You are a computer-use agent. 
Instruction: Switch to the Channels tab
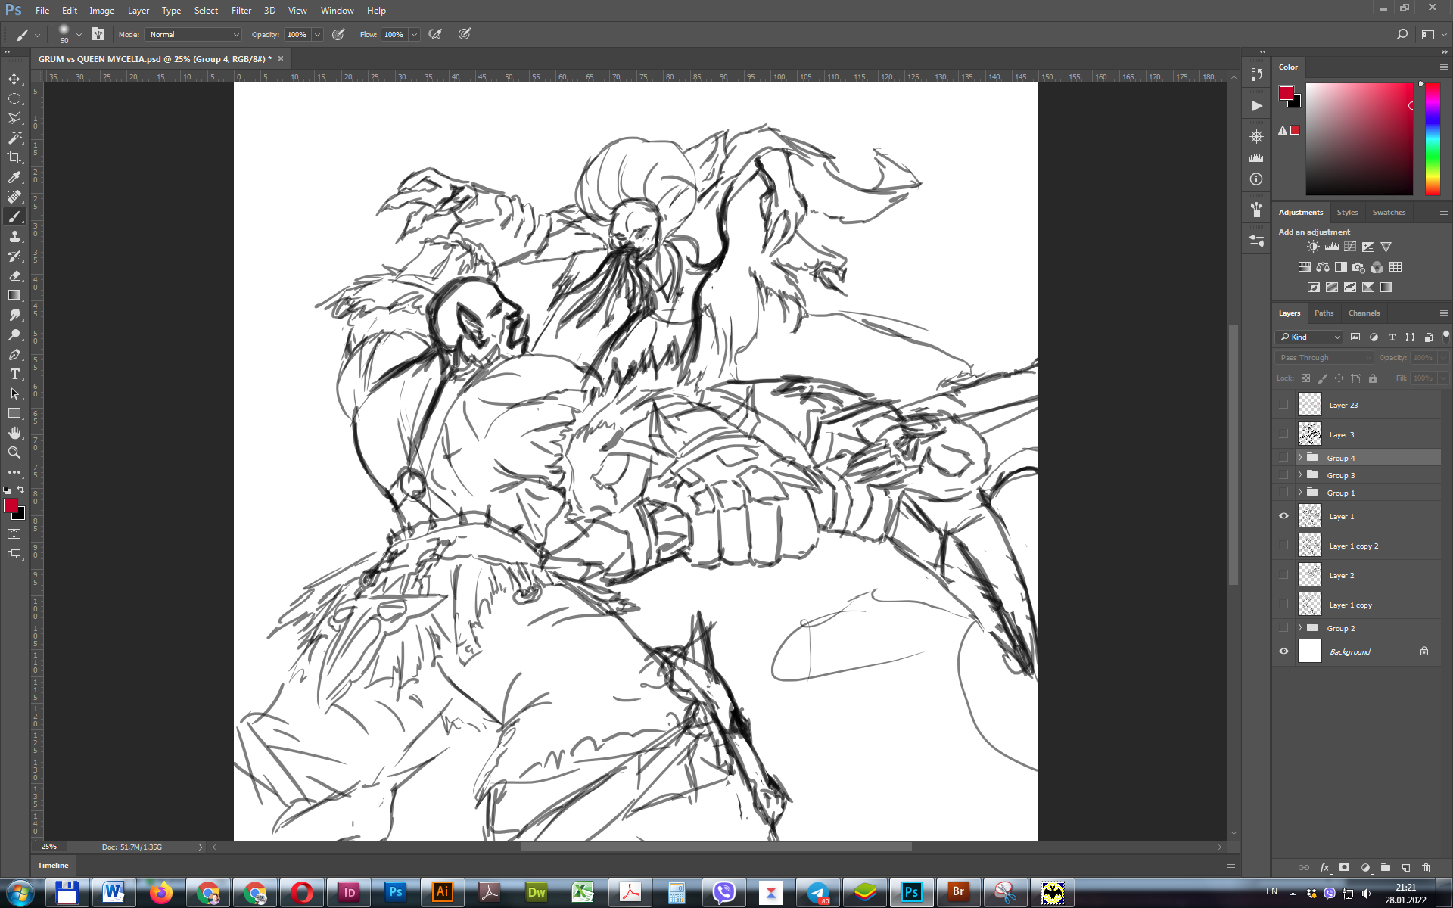1364,313
